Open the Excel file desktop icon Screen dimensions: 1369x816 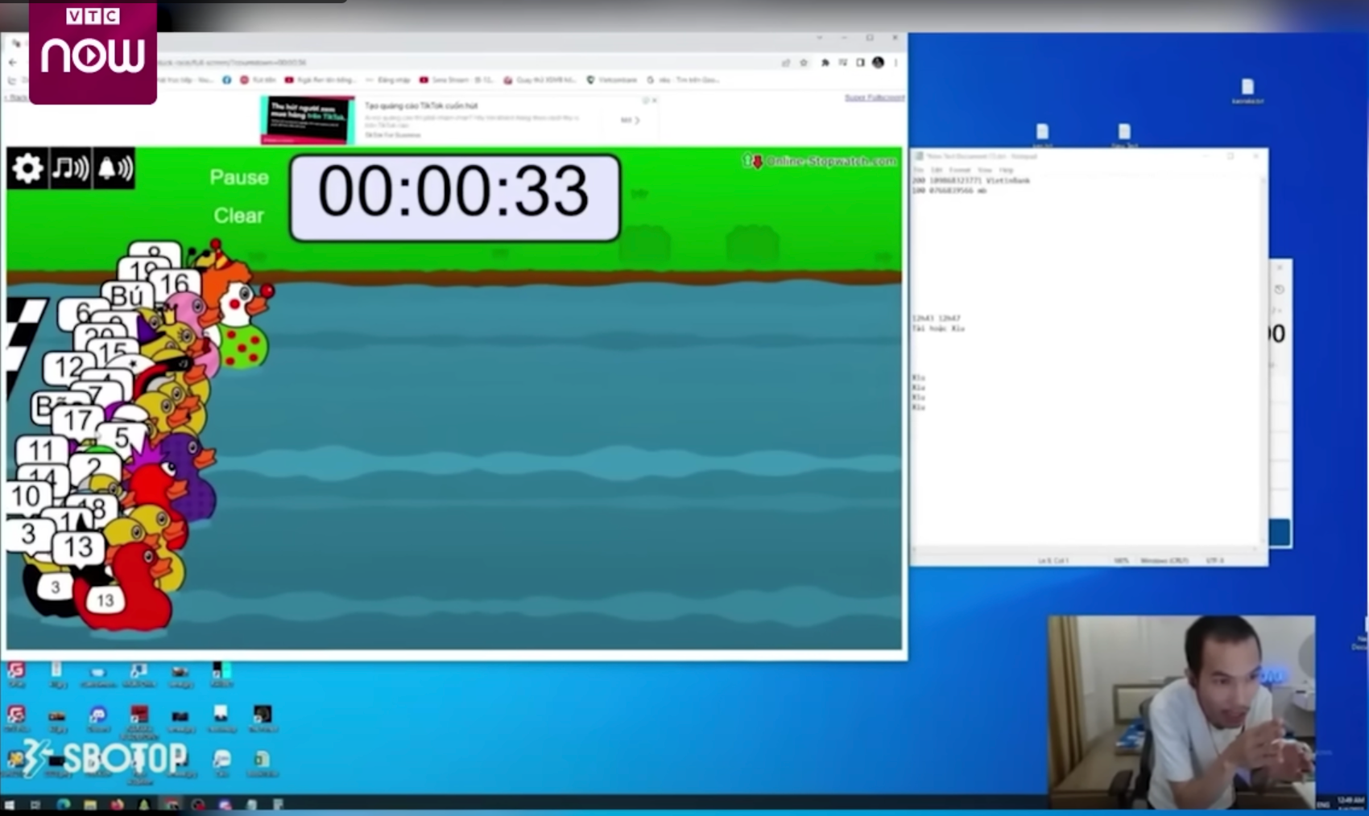point(262,762)
